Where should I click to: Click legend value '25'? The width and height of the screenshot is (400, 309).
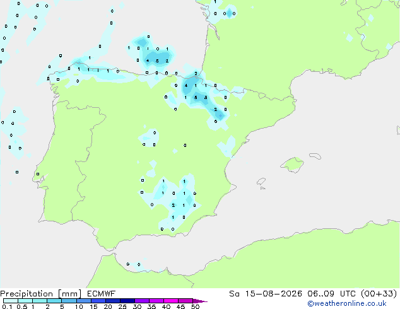pyautogui.click(x=122, y=306)
